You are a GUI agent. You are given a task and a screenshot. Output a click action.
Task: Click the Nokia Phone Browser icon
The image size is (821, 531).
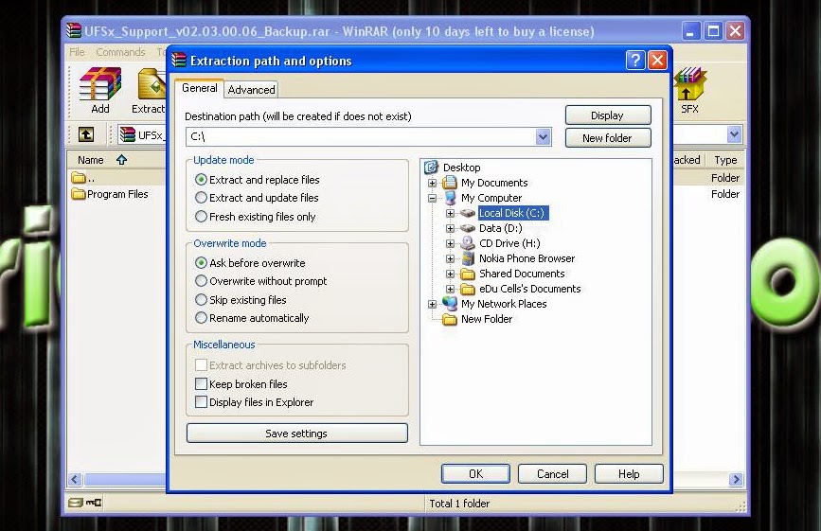pyautogui.click(x=468, y=258)
